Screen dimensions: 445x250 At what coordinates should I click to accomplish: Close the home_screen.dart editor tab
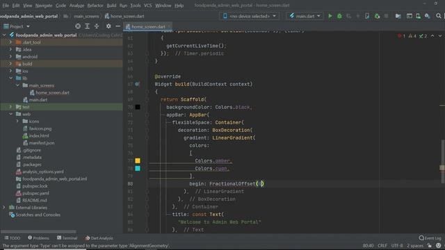170,26
